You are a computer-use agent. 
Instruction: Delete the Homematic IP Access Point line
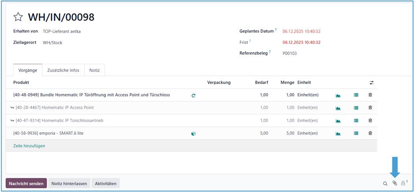(x=370, y=108)
